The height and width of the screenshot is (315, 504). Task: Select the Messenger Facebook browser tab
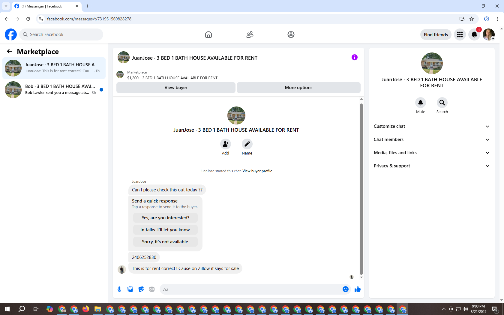(47, 6)
